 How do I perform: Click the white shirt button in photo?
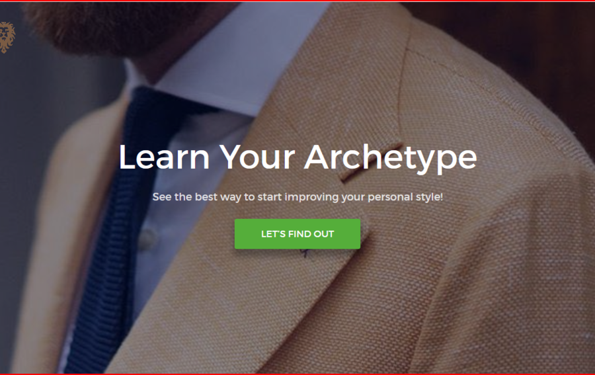(x=147, y=238)
